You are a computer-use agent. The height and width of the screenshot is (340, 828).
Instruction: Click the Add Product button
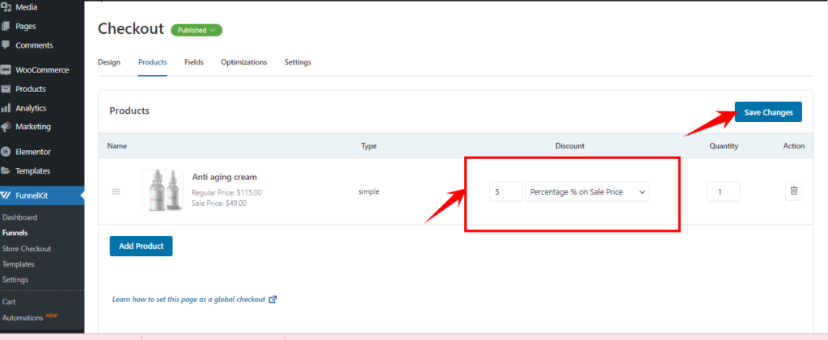point(141,246)
